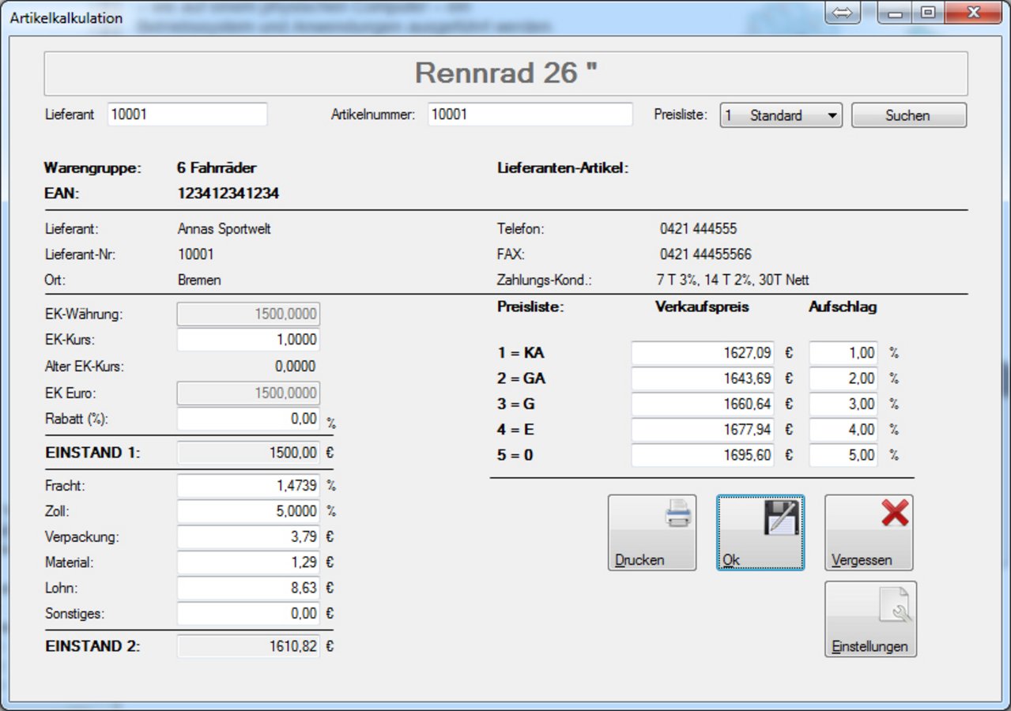The width and height of the screenshot is (1011, 711).
Task: Click the Verkaufspreis field showing 1695,60
Action: click(703, 455)
